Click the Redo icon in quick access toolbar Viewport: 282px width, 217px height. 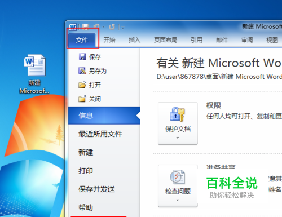click(112, 27)
